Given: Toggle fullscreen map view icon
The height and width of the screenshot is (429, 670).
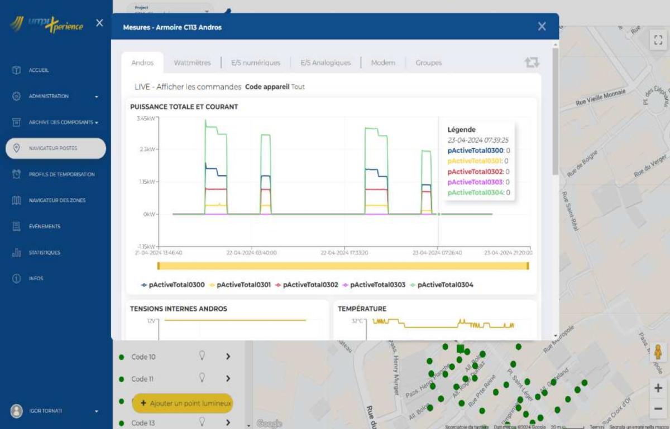Looking at the screenshot, I should tap(658, 40).
